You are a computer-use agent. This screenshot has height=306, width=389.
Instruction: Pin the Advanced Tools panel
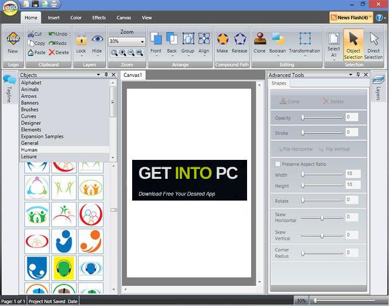[x=358, y=74]
